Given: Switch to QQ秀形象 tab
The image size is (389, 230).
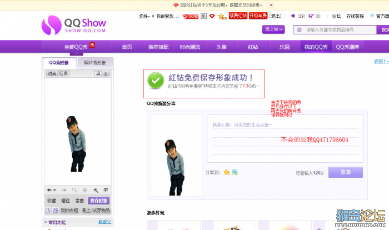Looking at the screenshot, I should coord(59,63).
